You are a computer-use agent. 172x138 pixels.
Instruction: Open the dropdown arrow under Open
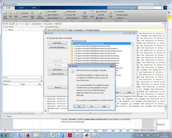coord(16,18)
